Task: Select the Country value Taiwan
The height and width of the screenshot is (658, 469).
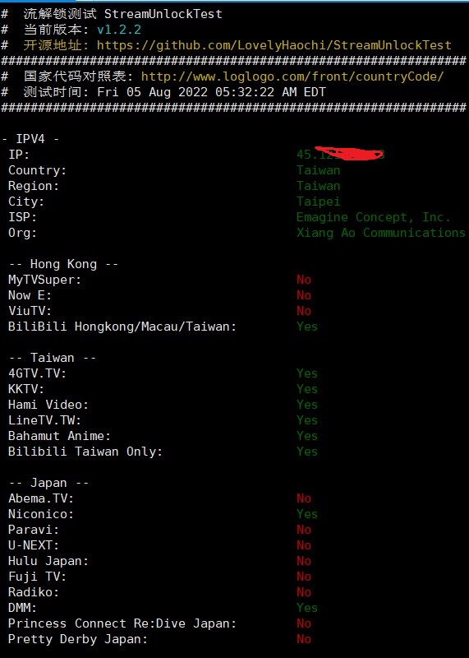Action: pos(319,170)
